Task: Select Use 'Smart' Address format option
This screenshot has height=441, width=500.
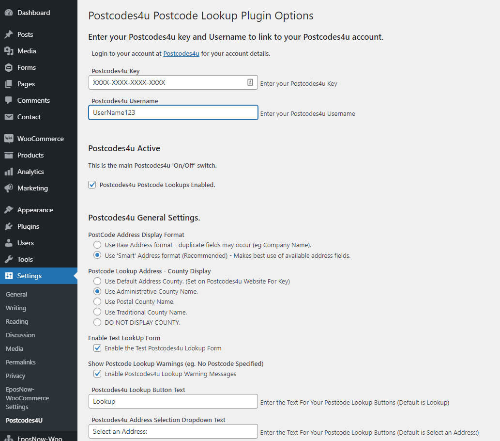Action: 97,255
